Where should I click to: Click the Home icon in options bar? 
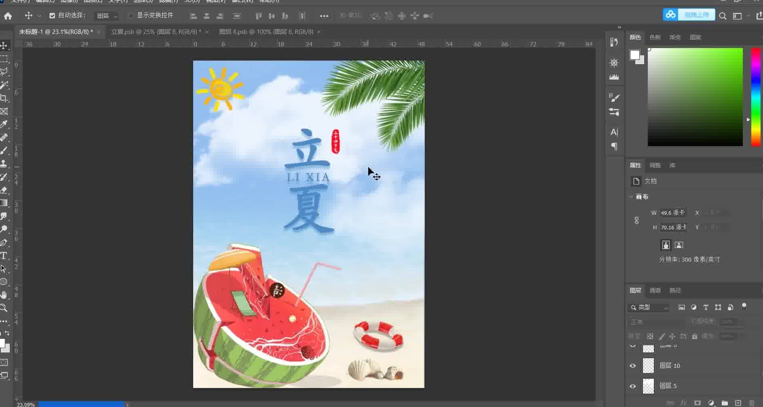(8, 16)
